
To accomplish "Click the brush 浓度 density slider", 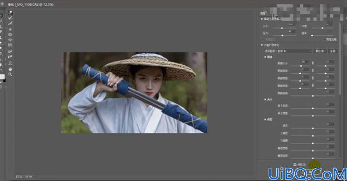I will coord(322,28).
